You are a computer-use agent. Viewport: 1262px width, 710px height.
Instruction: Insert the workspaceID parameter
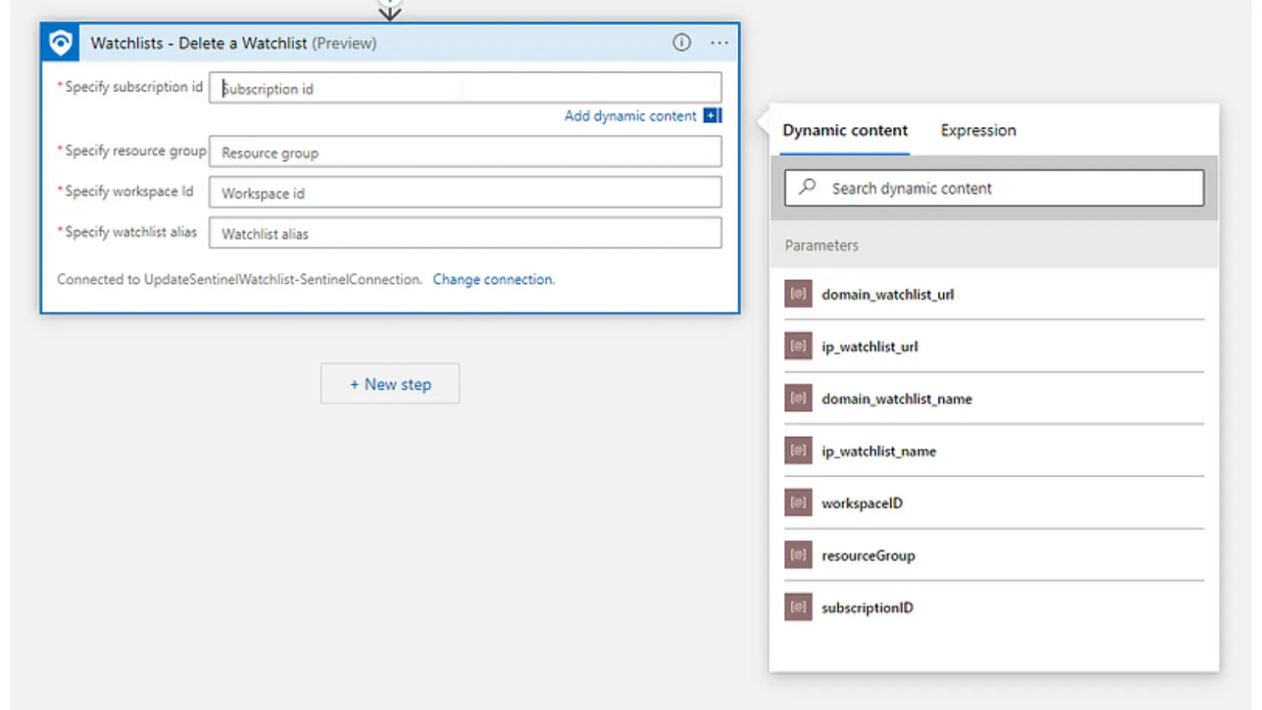coord(862,503)
